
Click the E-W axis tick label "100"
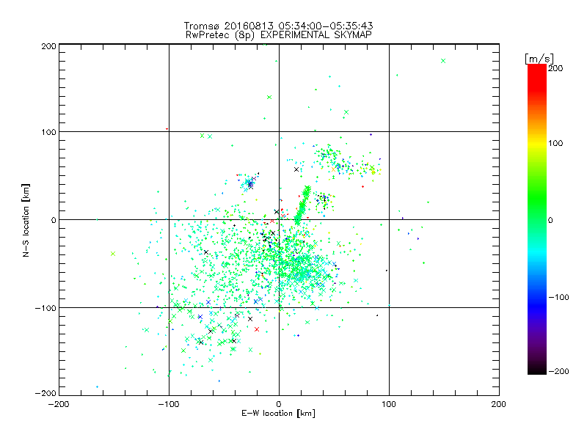(x=389, y=404)
